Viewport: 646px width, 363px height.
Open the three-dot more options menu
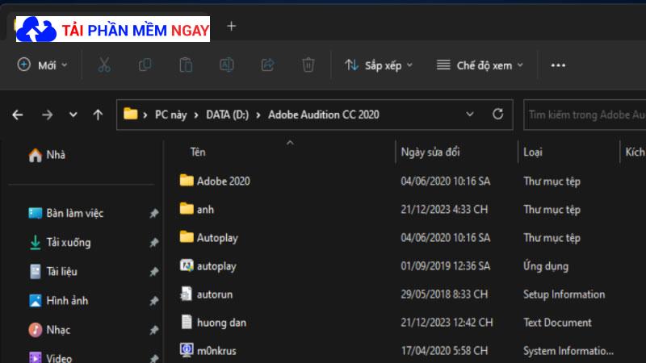[x=558, y=65]
